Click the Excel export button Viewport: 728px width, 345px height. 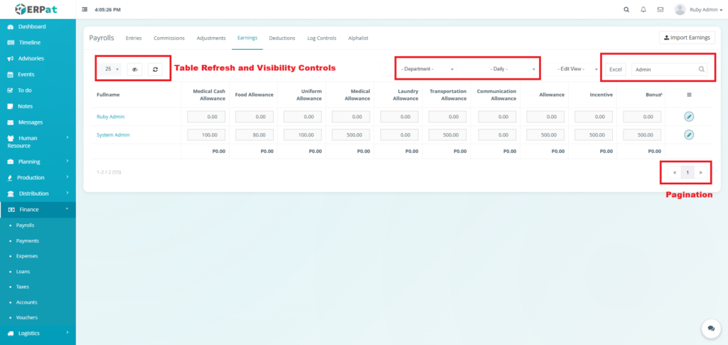click(616, 70)
